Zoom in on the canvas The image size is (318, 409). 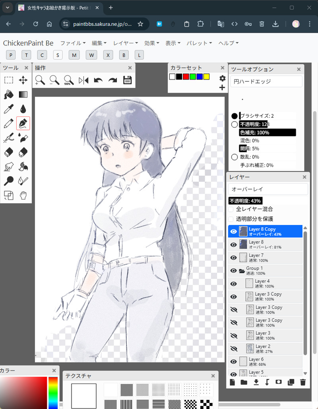[40, 80]
